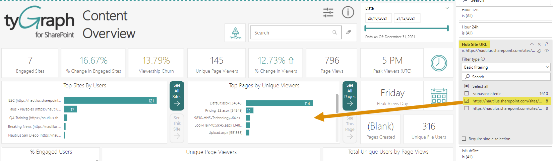Click the calendar icon beside Peak Views Day

(439, 95)
